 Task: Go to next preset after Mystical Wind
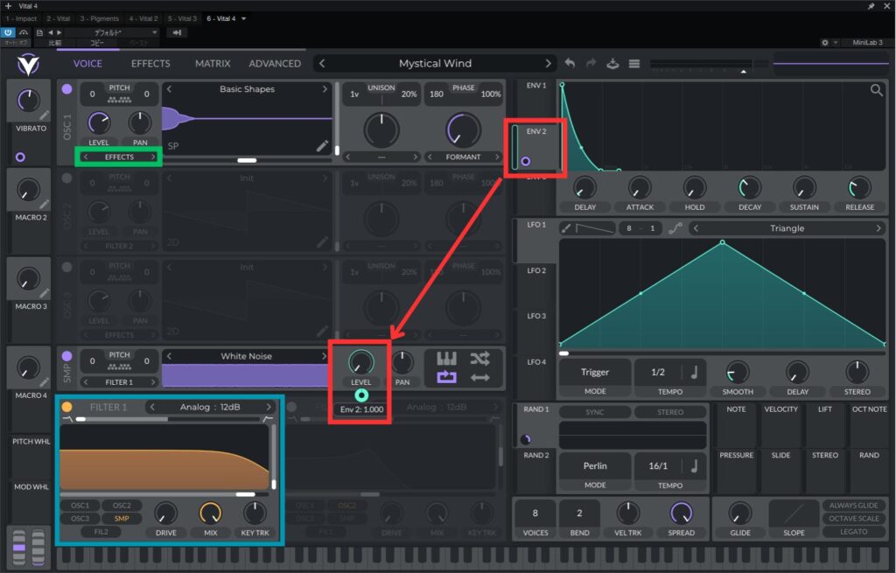tap(549, 64)
